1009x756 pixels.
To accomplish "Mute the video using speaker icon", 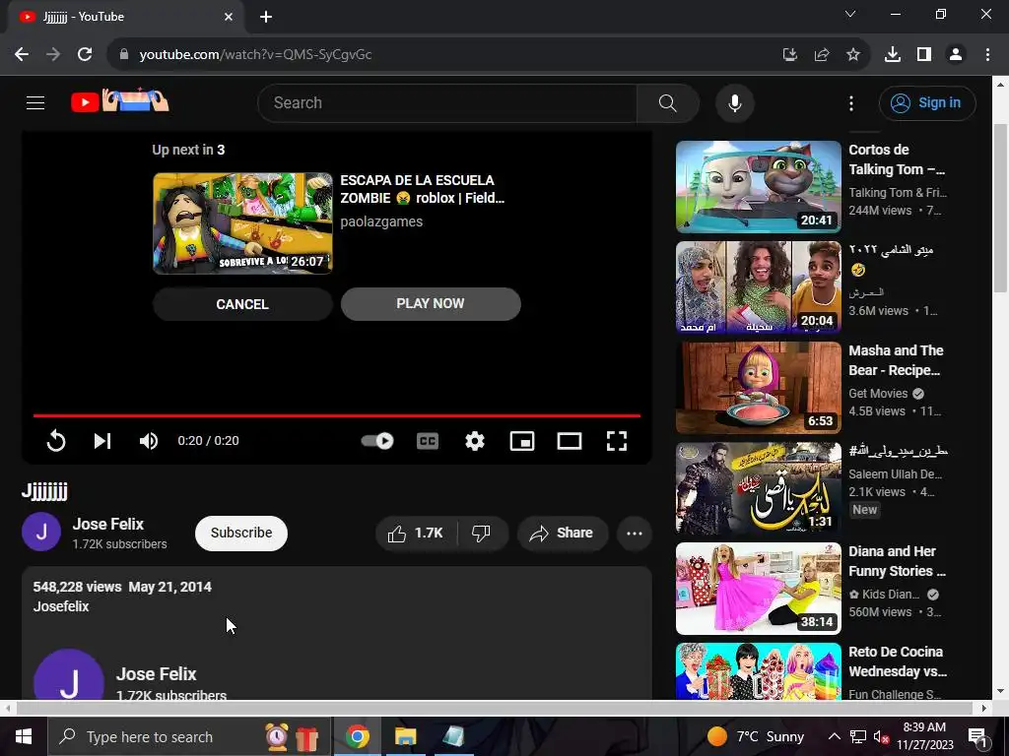I will (x=149, y=441).
